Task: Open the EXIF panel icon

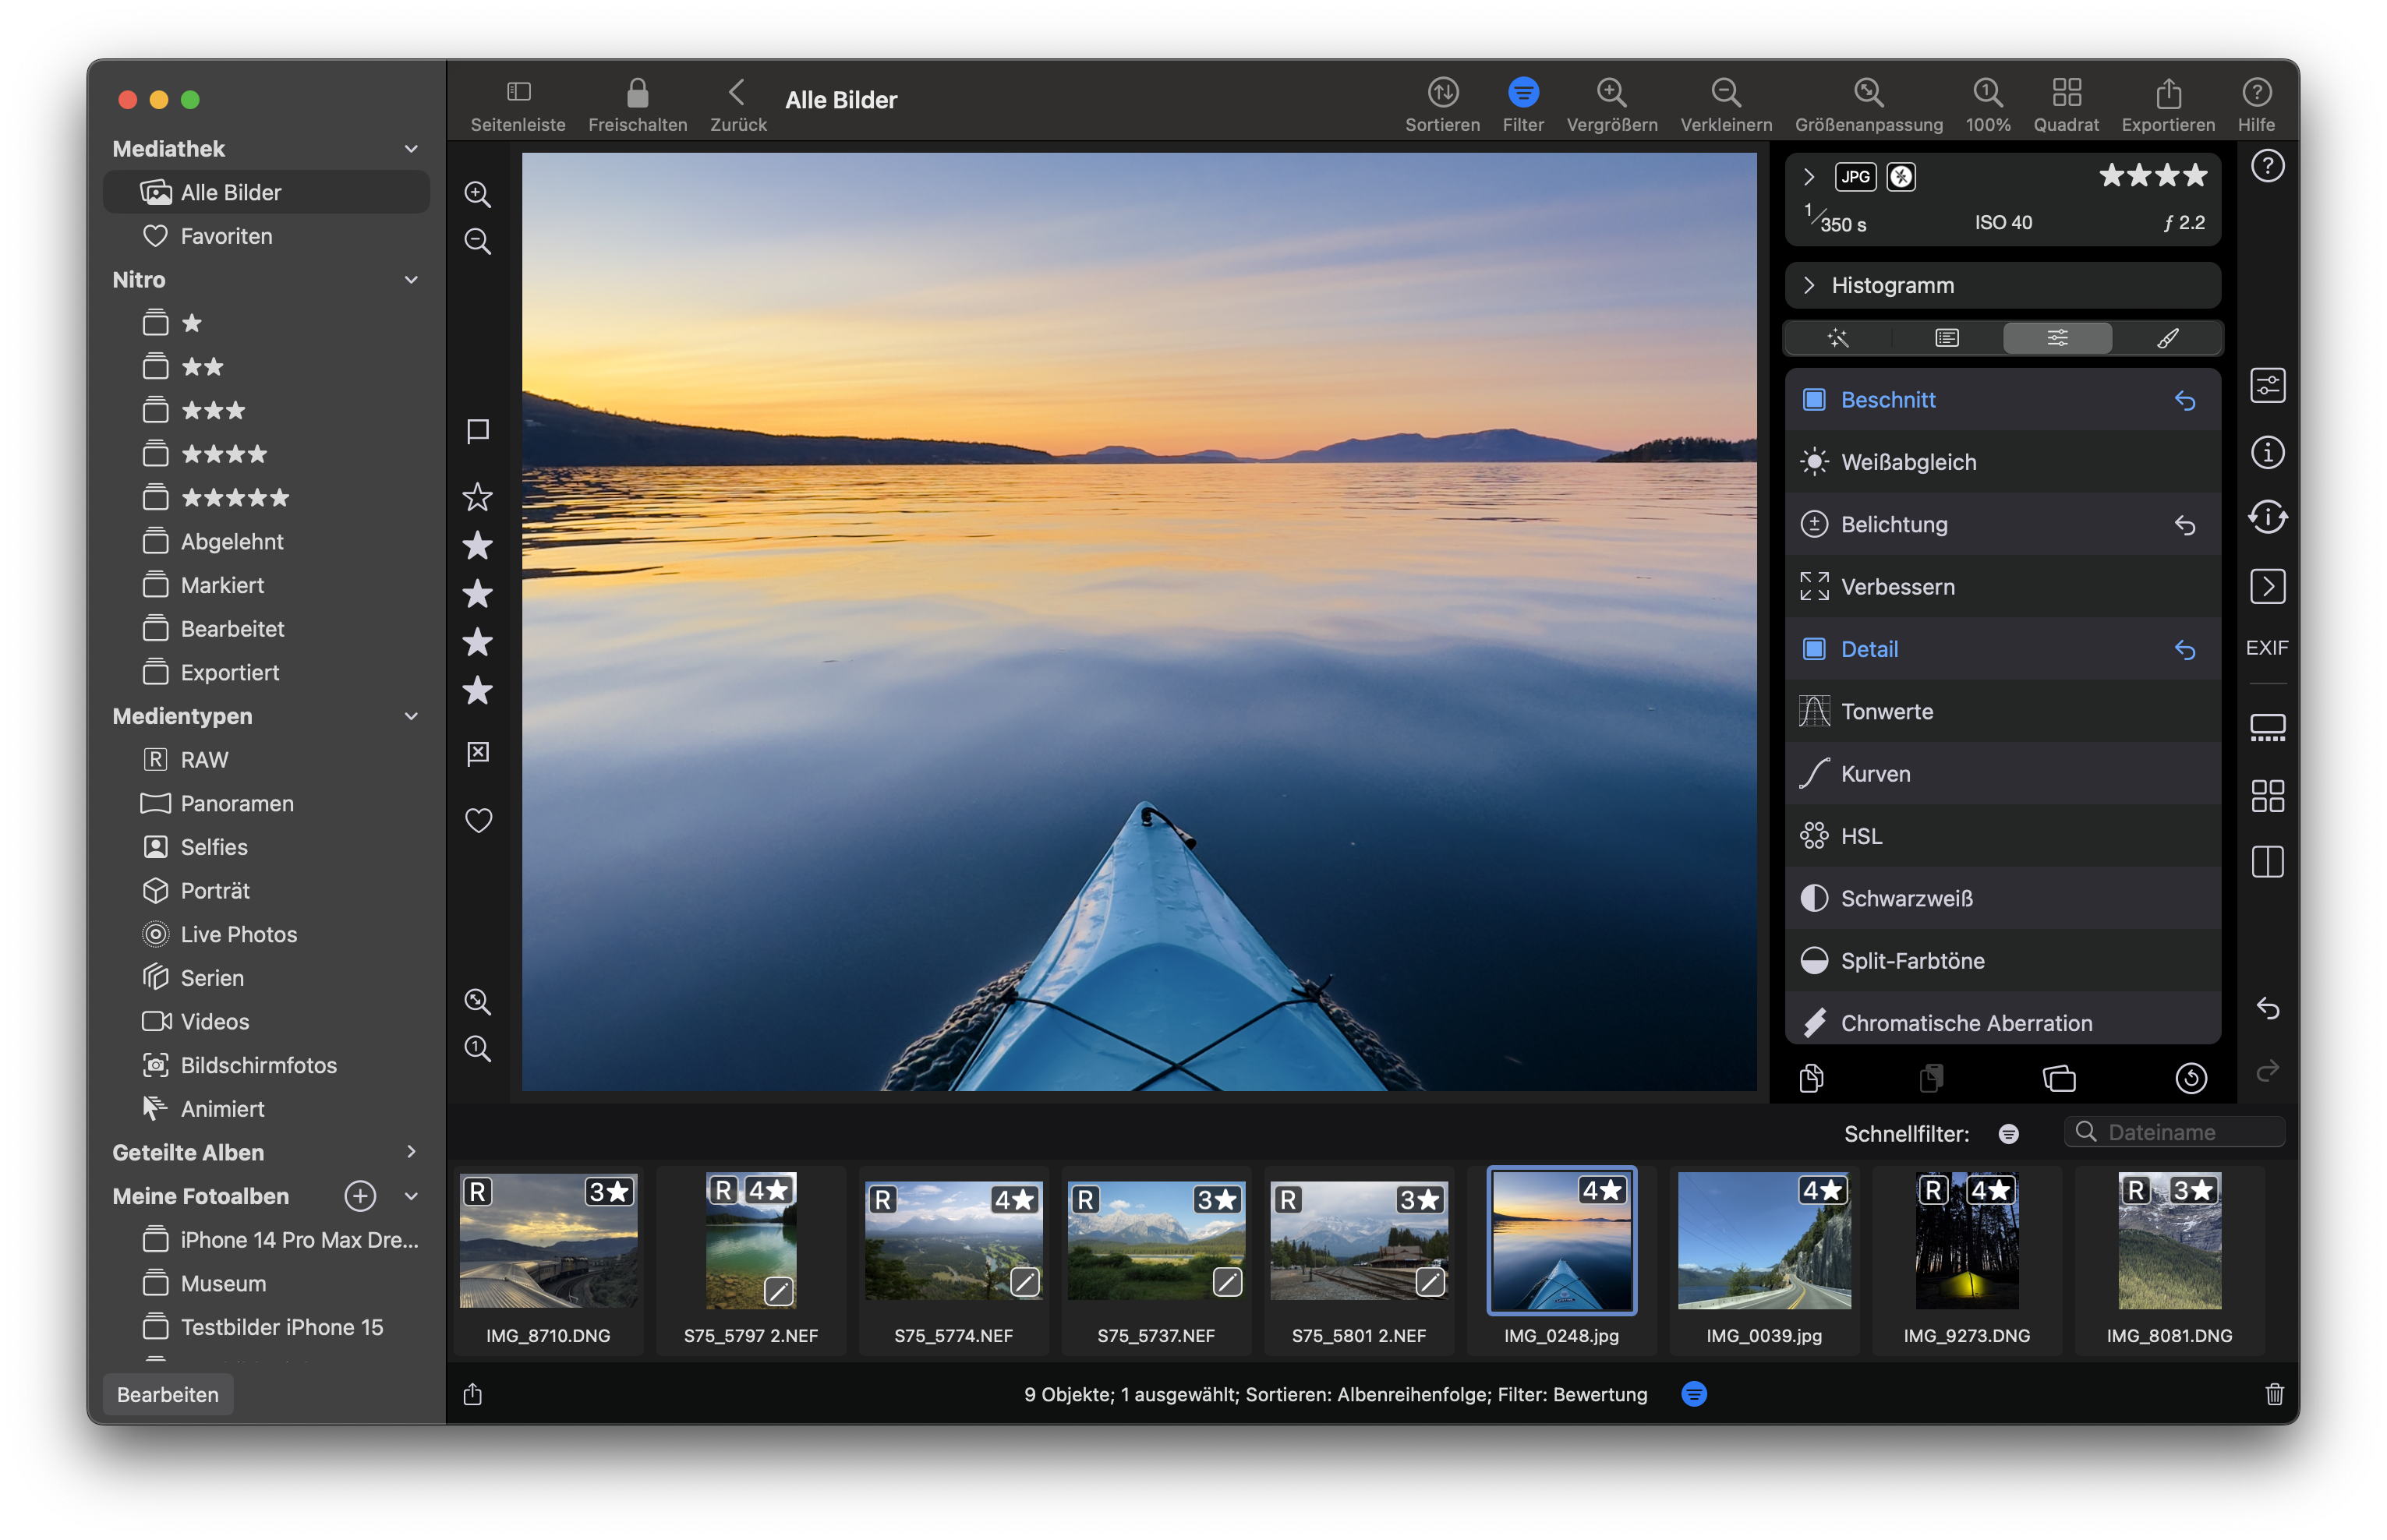Action: click(x=2266, y=648)
